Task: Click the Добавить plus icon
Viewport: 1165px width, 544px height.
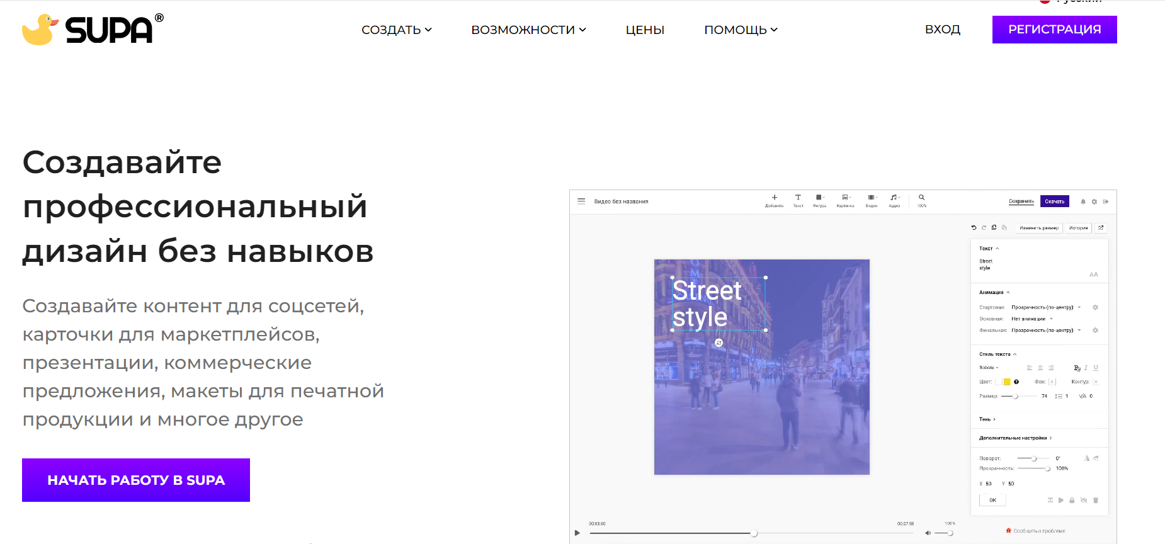Action: coord(775,198)
